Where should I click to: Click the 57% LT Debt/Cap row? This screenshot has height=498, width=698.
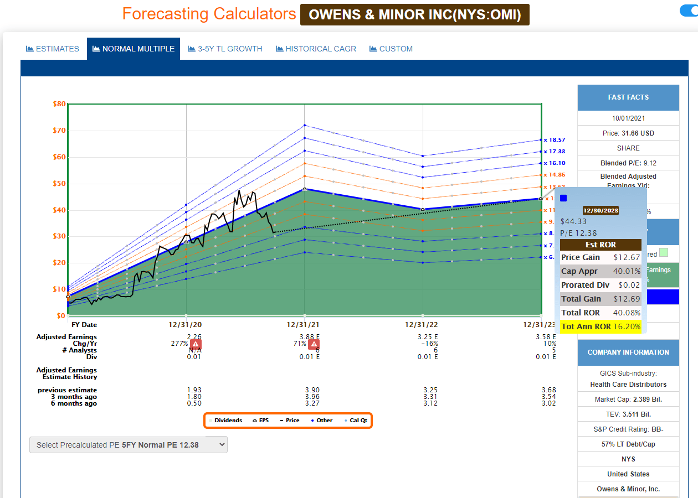pyautogui.click(x=628, y=444)
